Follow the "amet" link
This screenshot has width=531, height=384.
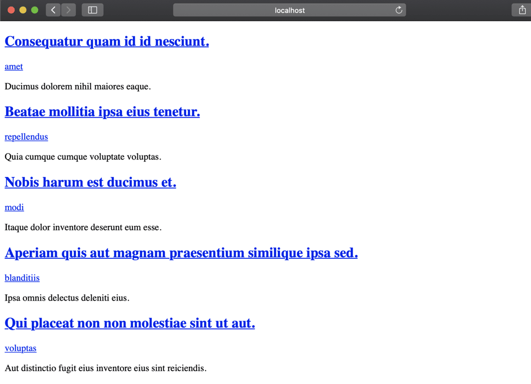pyautogui.click(x=14, y=66)
